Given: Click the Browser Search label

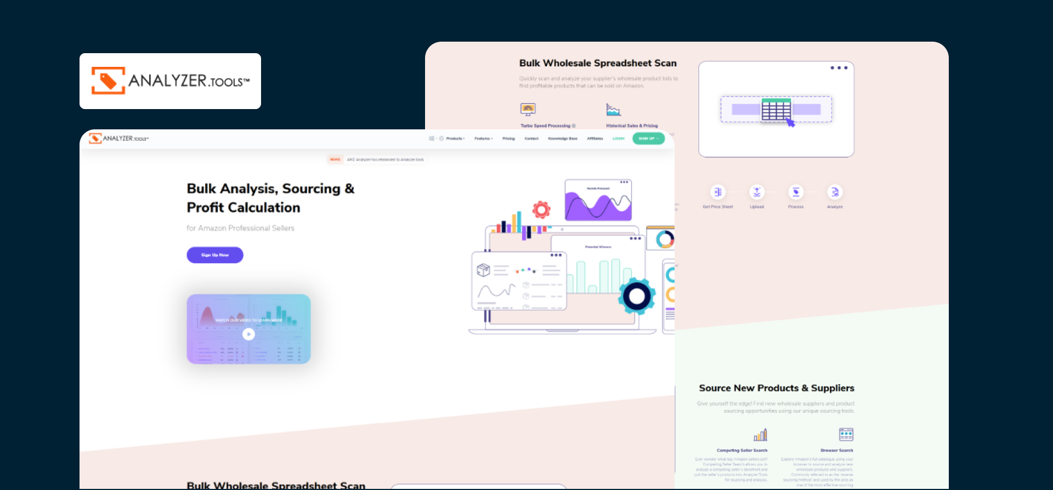Looking at the screenshot, I should tap(837, 451).
